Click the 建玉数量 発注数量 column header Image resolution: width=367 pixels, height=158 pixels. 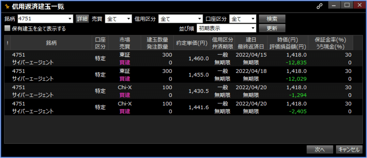(157, 43)
